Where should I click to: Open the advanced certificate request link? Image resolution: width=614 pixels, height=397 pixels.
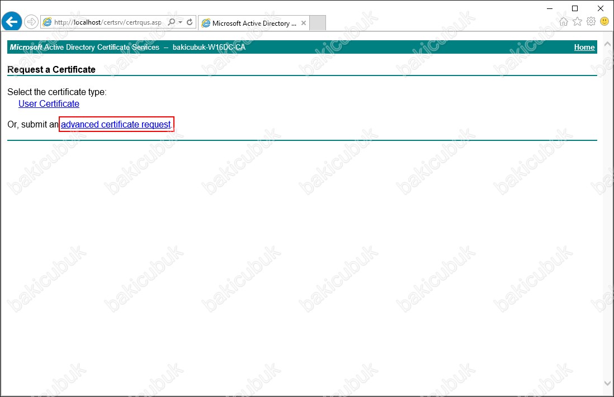click(116, 125)
